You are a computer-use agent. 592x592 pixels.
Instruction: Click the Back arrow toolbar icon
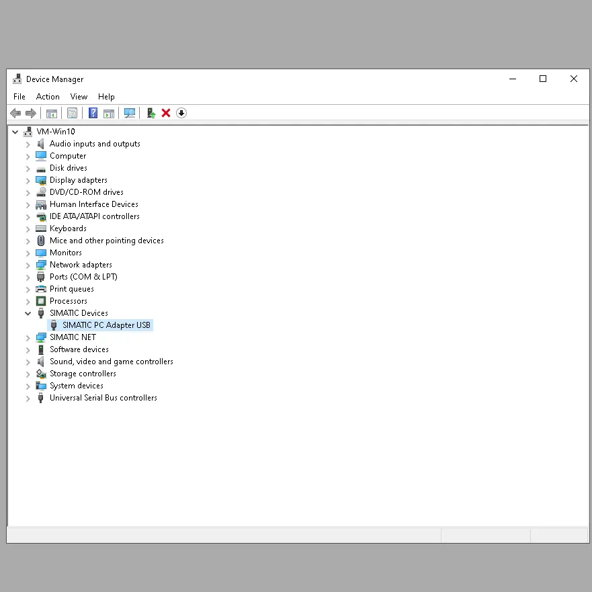point(15,113)
